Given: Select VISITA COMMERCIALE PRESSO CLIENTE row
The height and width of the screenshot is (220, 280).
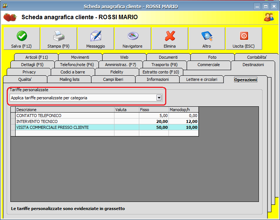Looking at the screenshot, I should [107, 127].
